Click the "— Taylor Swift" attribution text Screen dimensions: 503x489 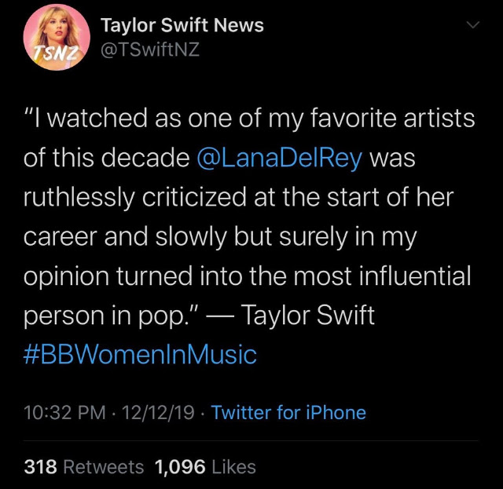point(290,316)
